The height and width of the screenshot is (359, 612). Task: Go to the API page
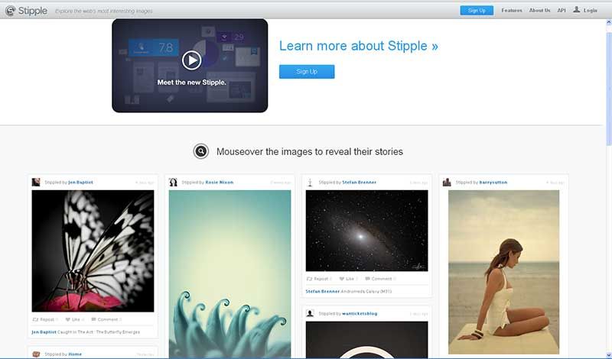click(x=562, y=11)
